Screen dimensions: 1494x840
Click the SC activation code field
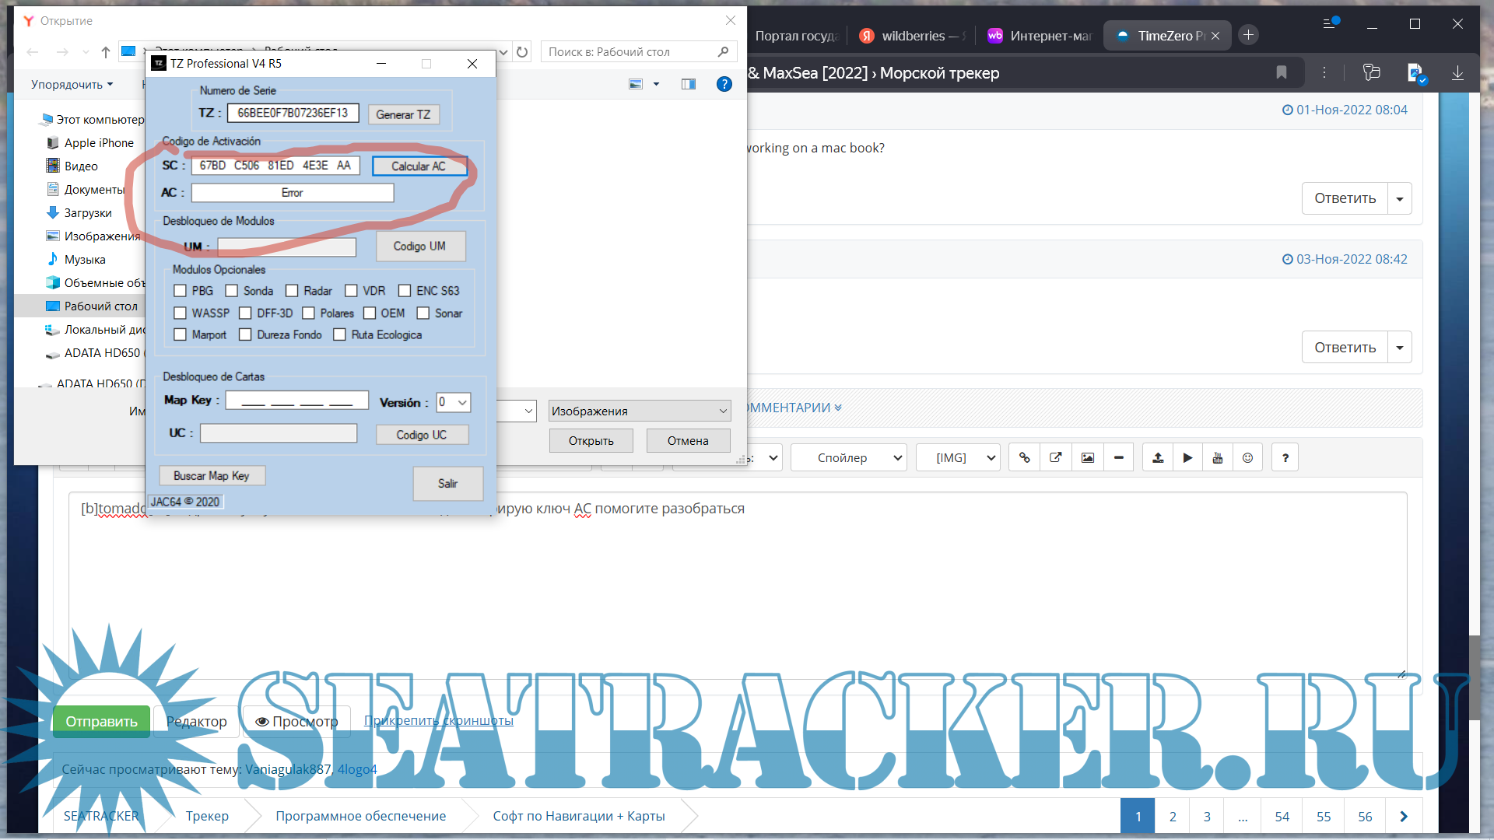275,165
